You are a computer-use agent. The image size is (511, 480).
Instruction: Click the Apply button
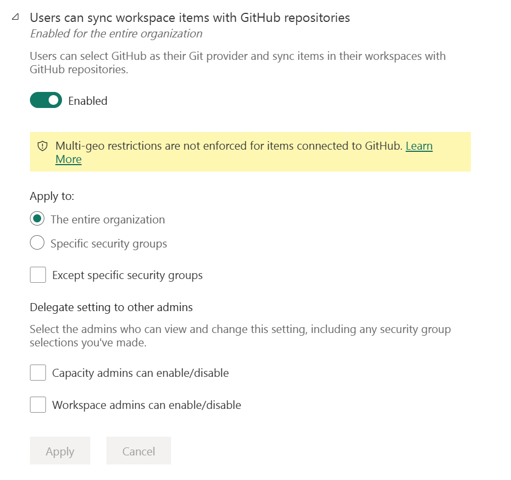click(60, 451)
